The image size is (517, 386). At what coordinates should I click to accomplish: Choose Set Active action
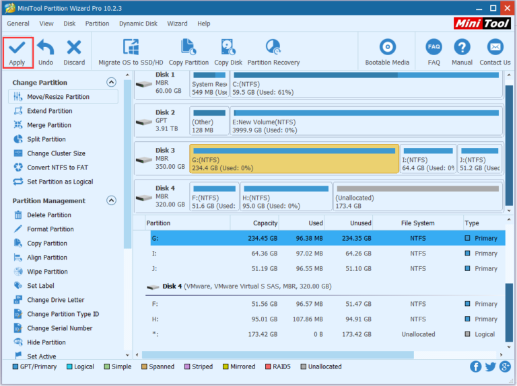point(41,356)
